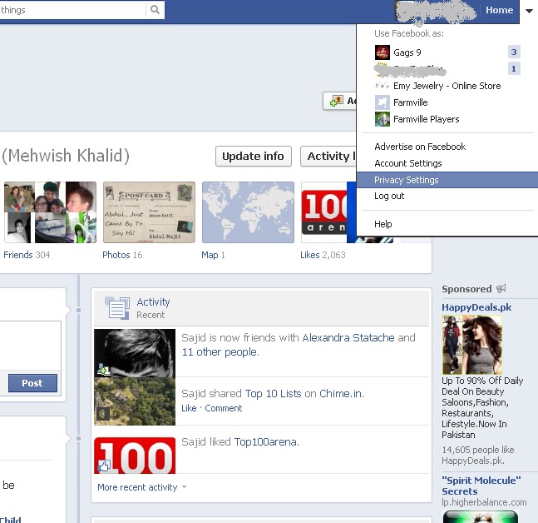Click the Sponsored megaphone icon

(501, 289)
